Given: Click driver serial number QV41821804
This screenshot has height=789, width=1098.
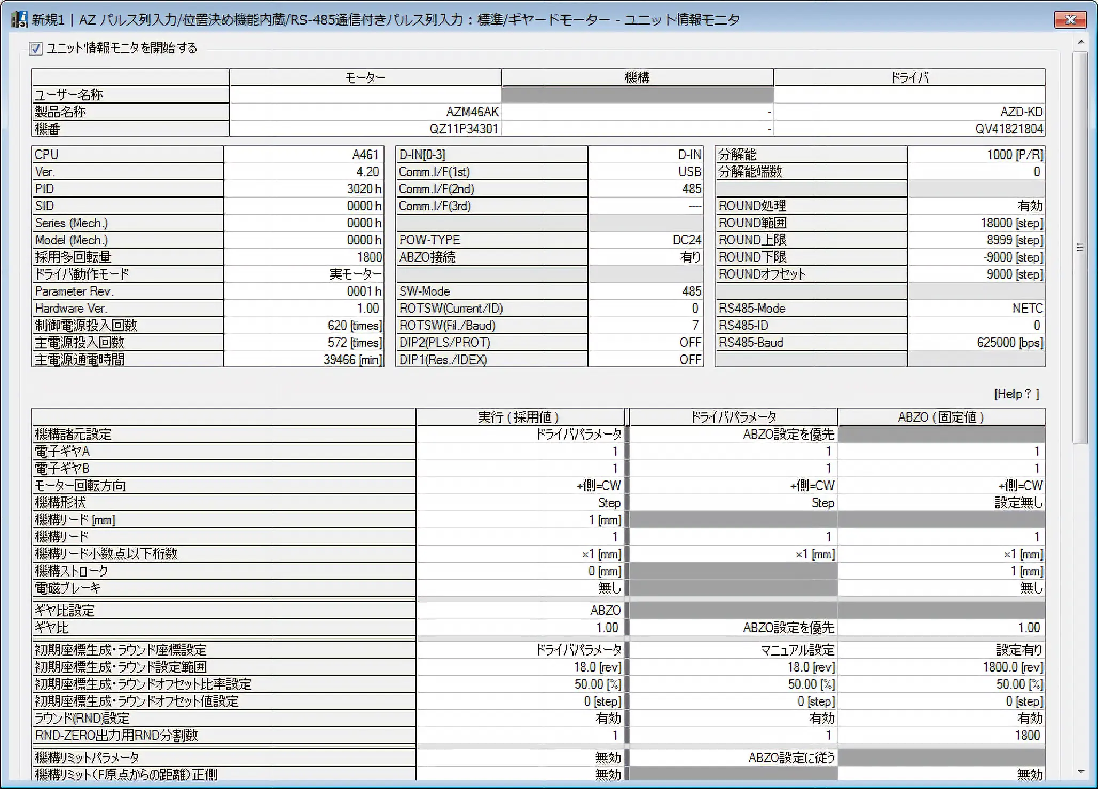Looking at the screenshot, I should [1009, 129].
